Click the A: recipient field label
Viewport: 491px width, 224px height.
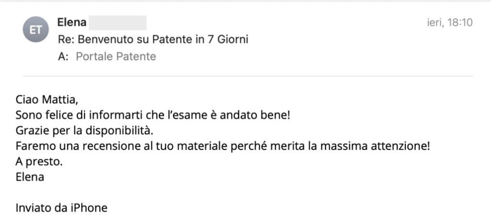63,57
